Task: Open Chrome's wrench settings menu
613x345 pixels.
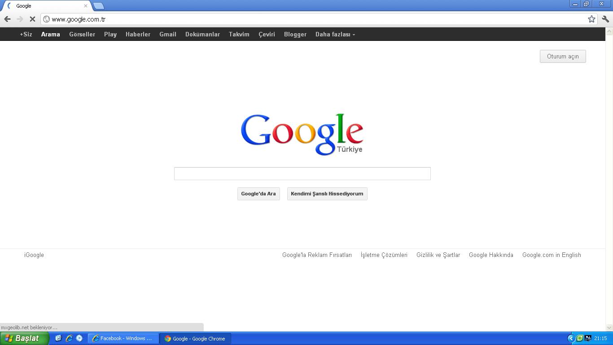Action: [605, 19]
